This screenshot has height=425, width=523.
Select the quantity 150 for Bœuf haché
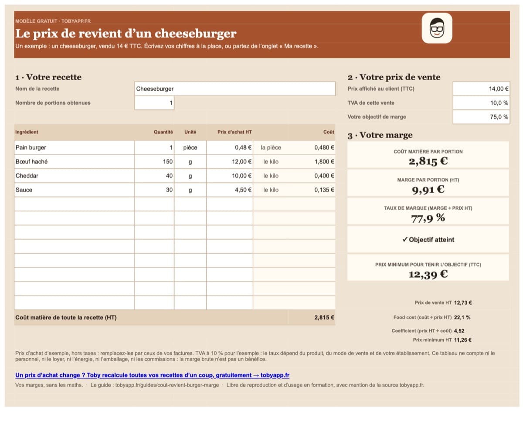point(154,162)
